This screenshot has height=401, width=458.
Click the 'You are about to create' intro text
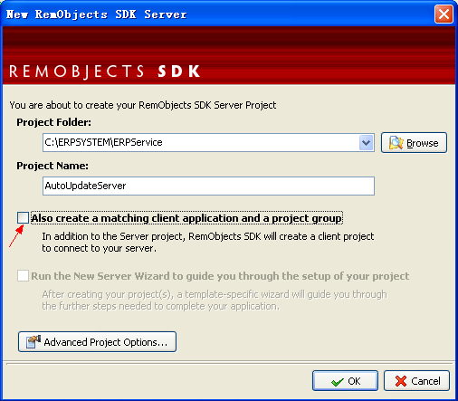click(x=143, y=105)
